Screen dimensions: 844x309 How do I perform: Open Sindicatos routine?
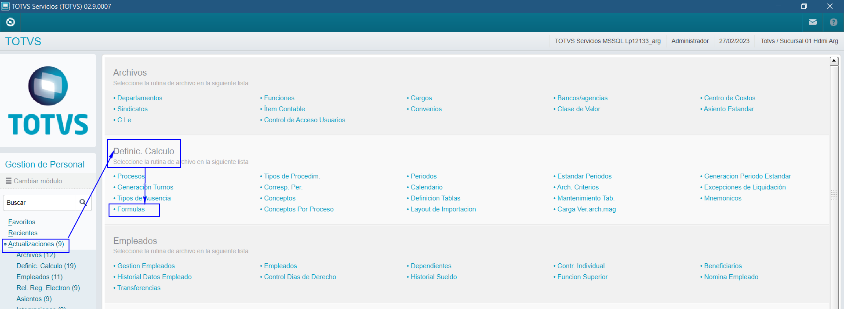click(132, 109)
